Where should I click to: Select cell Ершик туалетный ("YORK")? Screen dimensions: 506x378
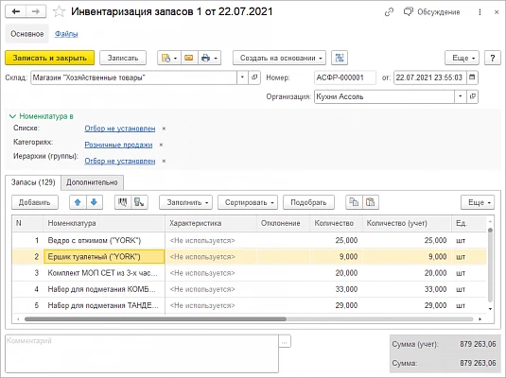[104, 257]
